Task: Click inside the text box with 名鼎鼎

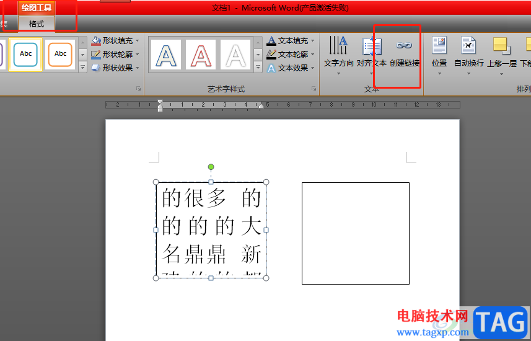Action: pyautogui.click(x=211, y=230)
